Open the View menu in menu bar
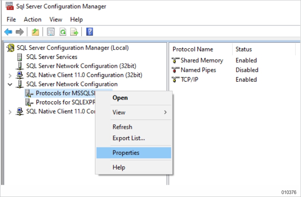Viewport: 301px width, 197px height. 56,20
